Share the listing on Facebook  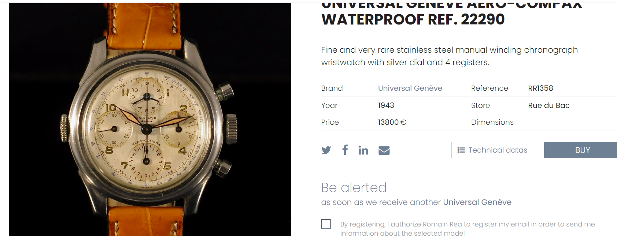[345, 150]
